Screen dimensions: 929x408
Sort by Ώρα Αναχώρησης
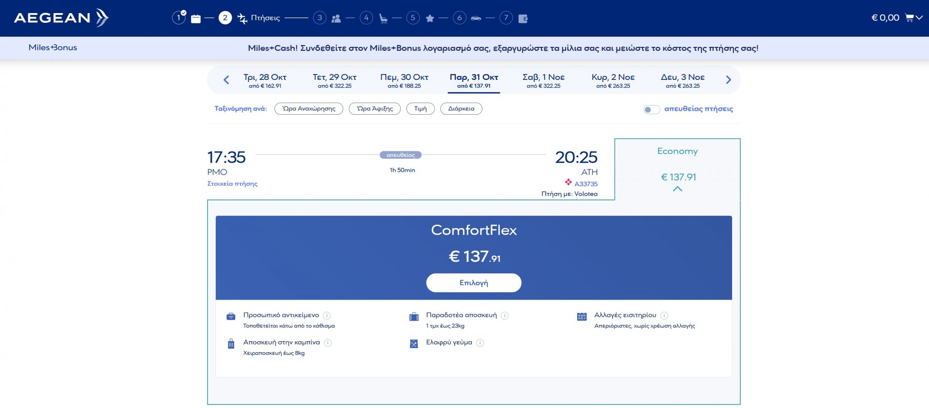pyautogui.click(x=309, y=109)
